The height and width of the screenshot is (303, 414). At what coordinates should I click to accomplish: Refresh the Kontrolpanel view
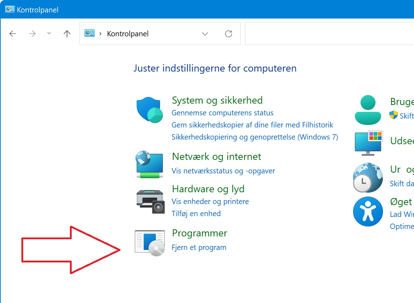click(x=229, y=34)
